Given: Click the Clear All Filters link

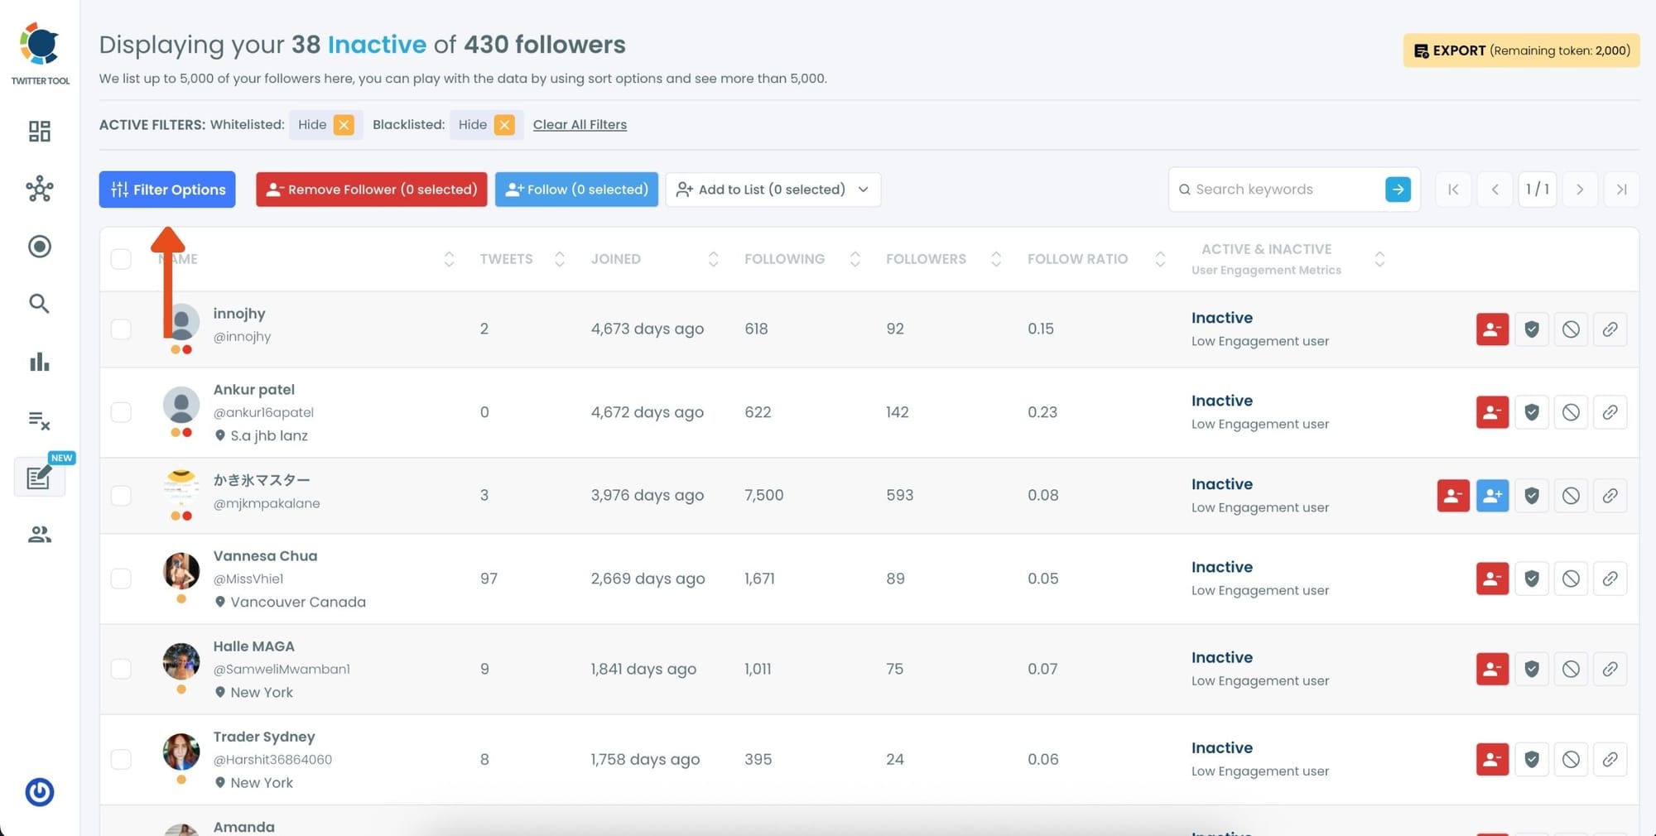Looking at the screenshot, I should pos(580,124).
